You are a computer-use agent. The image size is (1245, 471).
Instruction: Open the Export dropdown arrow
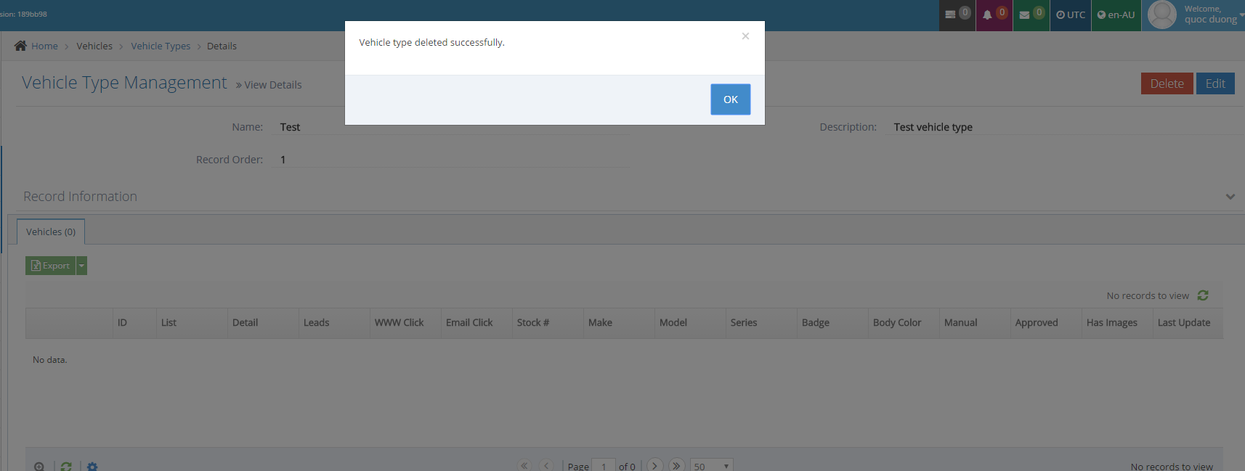[x=82, y=266]
